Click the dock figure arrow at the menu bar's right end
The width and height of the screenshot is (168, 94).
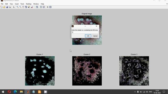point(167,4)
